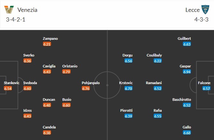This screenshot has height=140, width=214.
Task: Select Venezia goalkeeper Stankovic
Action: tap(12, 83)
